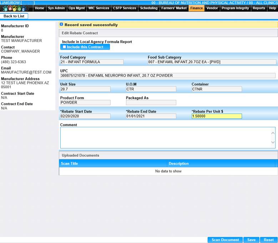Click the Comment box scroll up arrow
Screen dimensions: 278x243
tap(273, 133)
